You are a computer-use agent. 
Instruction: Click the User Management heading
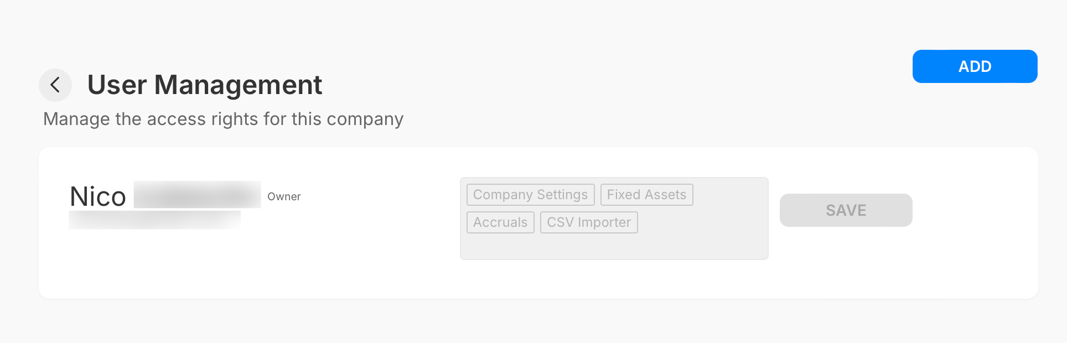click(x=205, y=85)
